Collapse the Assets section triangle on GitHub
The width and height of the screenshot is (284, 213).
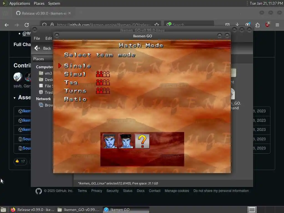(14, 98)
